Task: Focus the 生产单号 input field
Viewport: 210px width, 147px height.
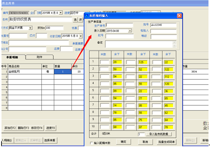Action: [x=119, y=25]
